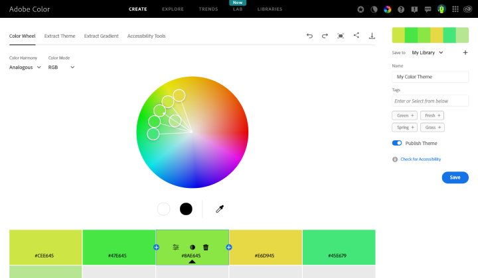Click the redo arrow icon
The width and height of the screenshot is (478, 278).
[325, 36]
